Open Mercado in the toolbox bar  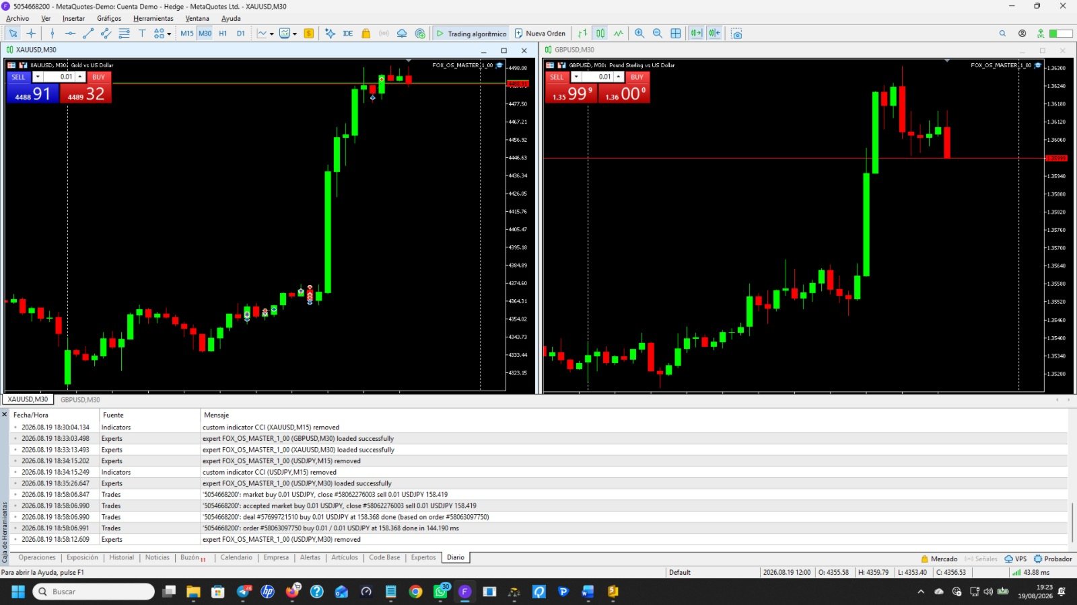click(939, 559)
